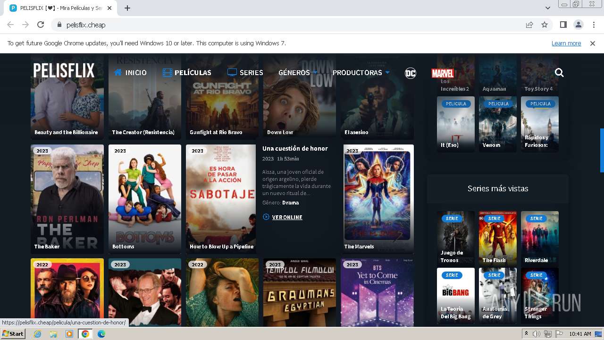Open The Flash series poster
The width and height of the screenshot is (604, 340).
tap(498, 238)
